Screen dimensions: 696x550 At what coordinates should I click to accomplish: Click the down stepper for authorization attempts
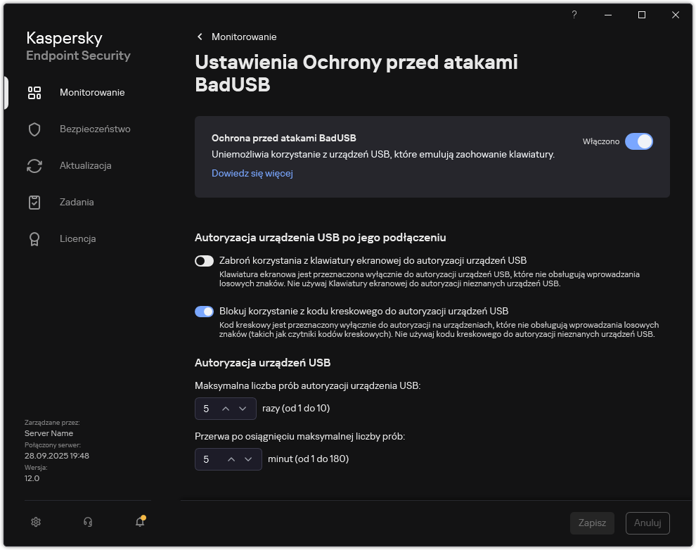pyautogui.click(x=243, y=409)
